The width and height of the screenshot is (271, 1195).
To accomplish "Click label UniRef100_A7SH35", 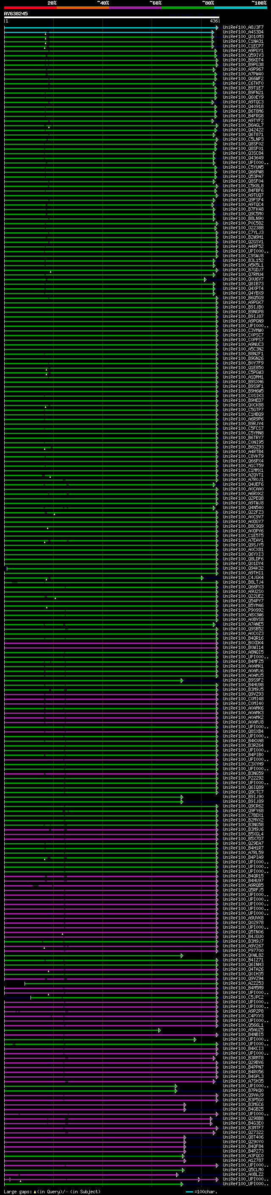I will coord(243,1081).
